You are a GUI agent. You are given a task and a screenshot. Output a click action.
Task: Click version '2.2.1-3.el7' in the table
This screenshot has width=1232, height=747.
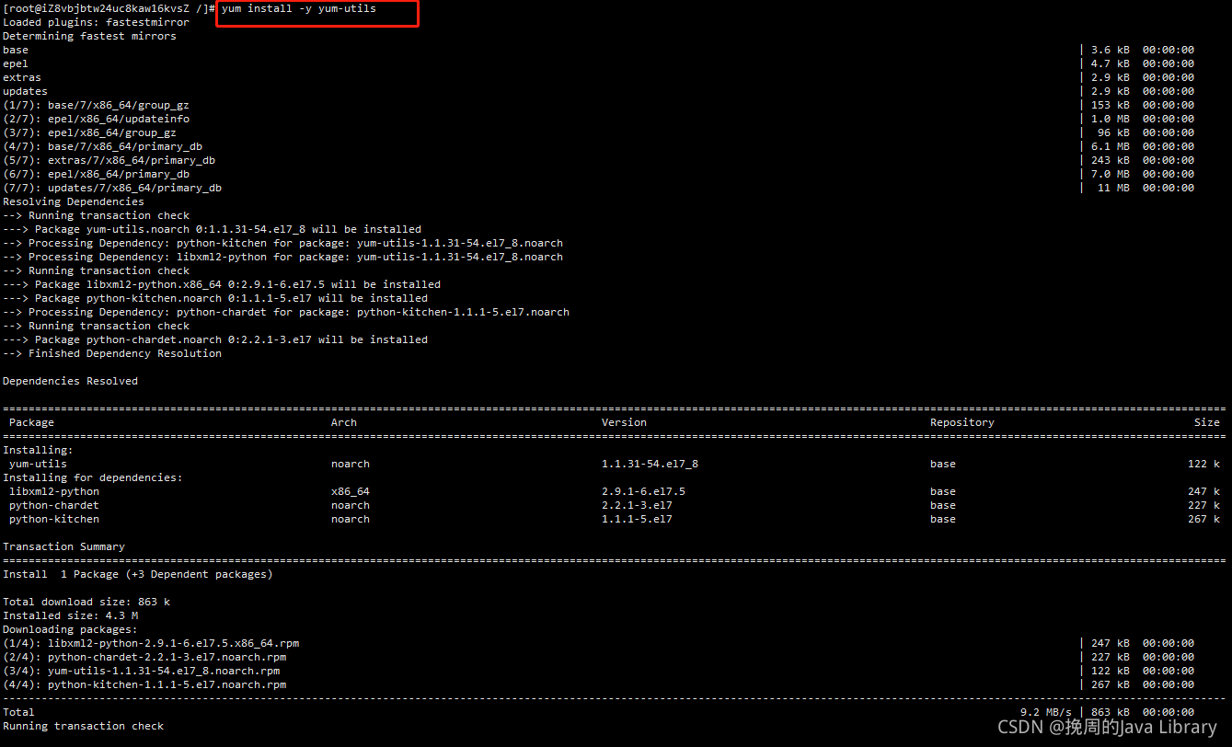[x=637, y=505]
